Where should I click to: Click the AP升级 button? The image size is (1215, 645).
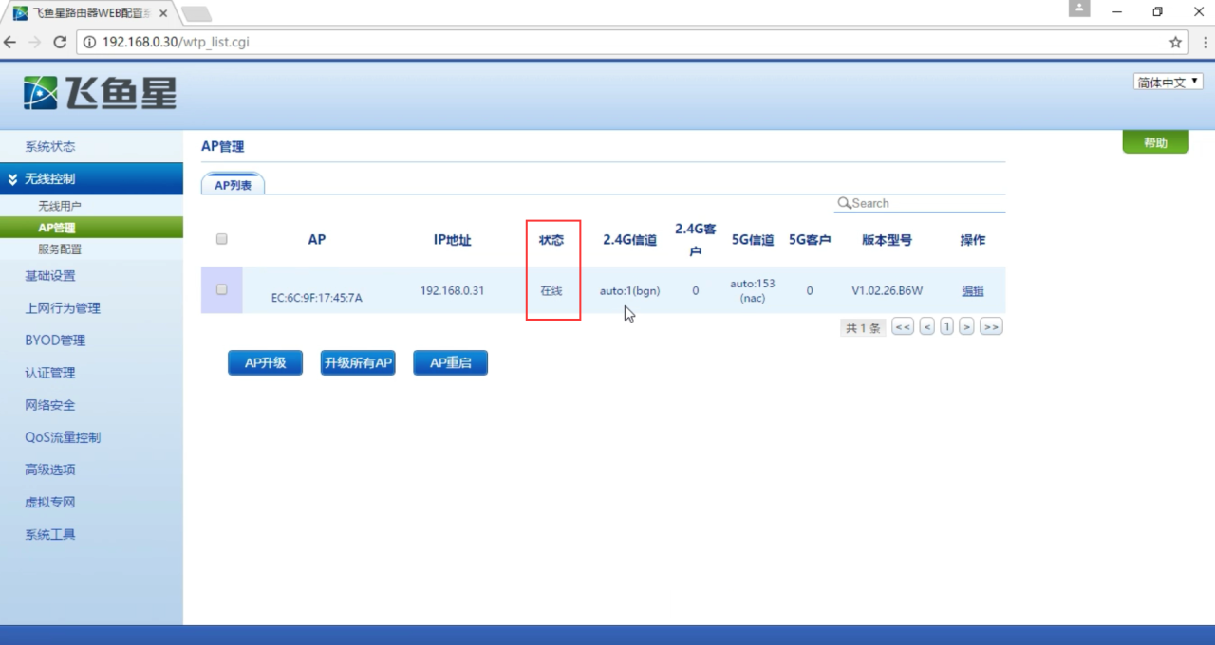coord(265,362)
